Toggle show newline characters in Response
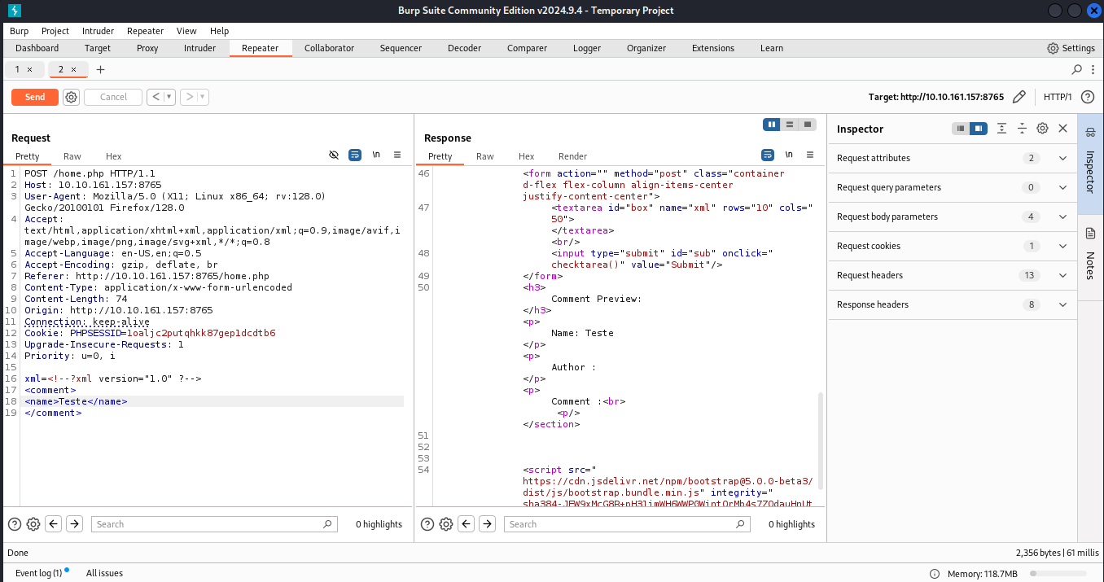The height and width of the screenshot is (582, 1104). coord(789,155)
